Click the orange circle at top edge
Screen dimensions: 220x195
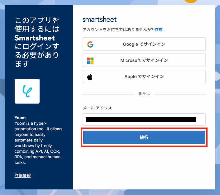190,1
